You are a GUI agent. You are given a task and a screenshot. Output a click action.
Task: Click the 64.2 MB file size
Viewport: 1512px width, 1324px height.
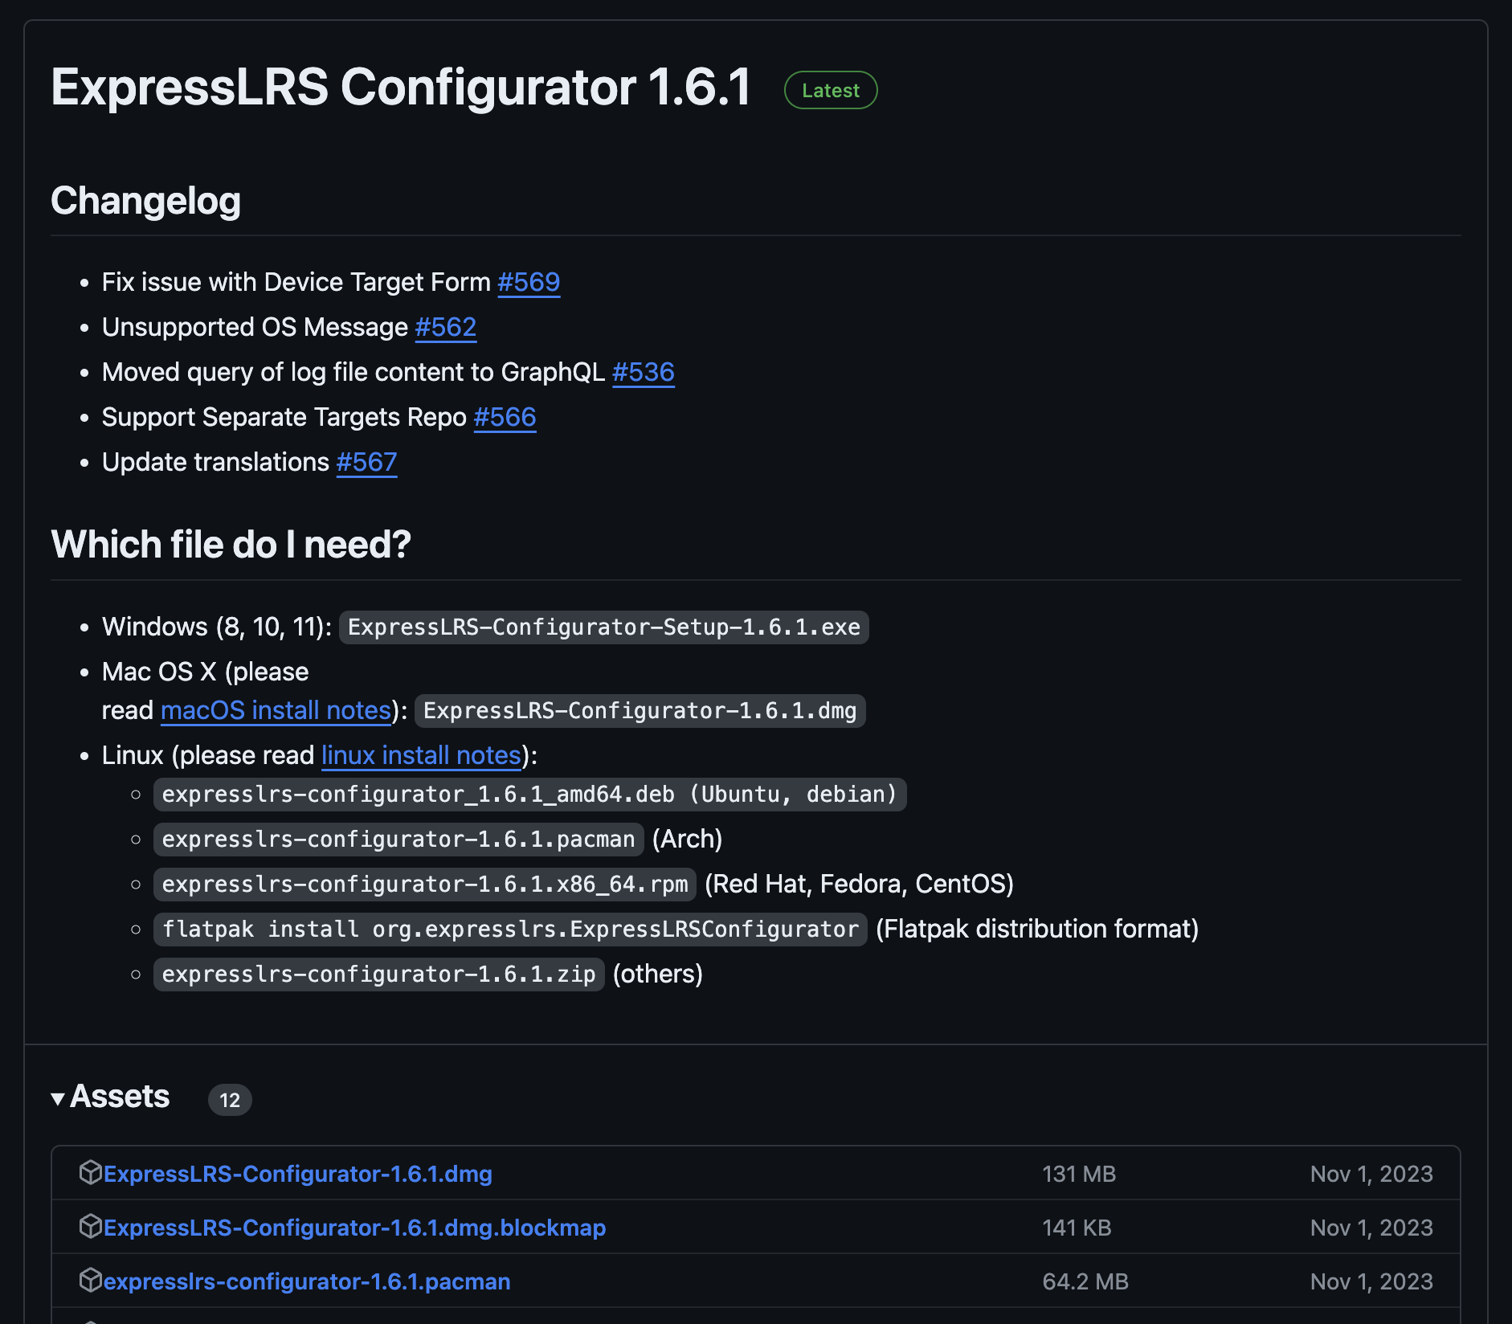pyautogui.click(x=1085, y=1281)
